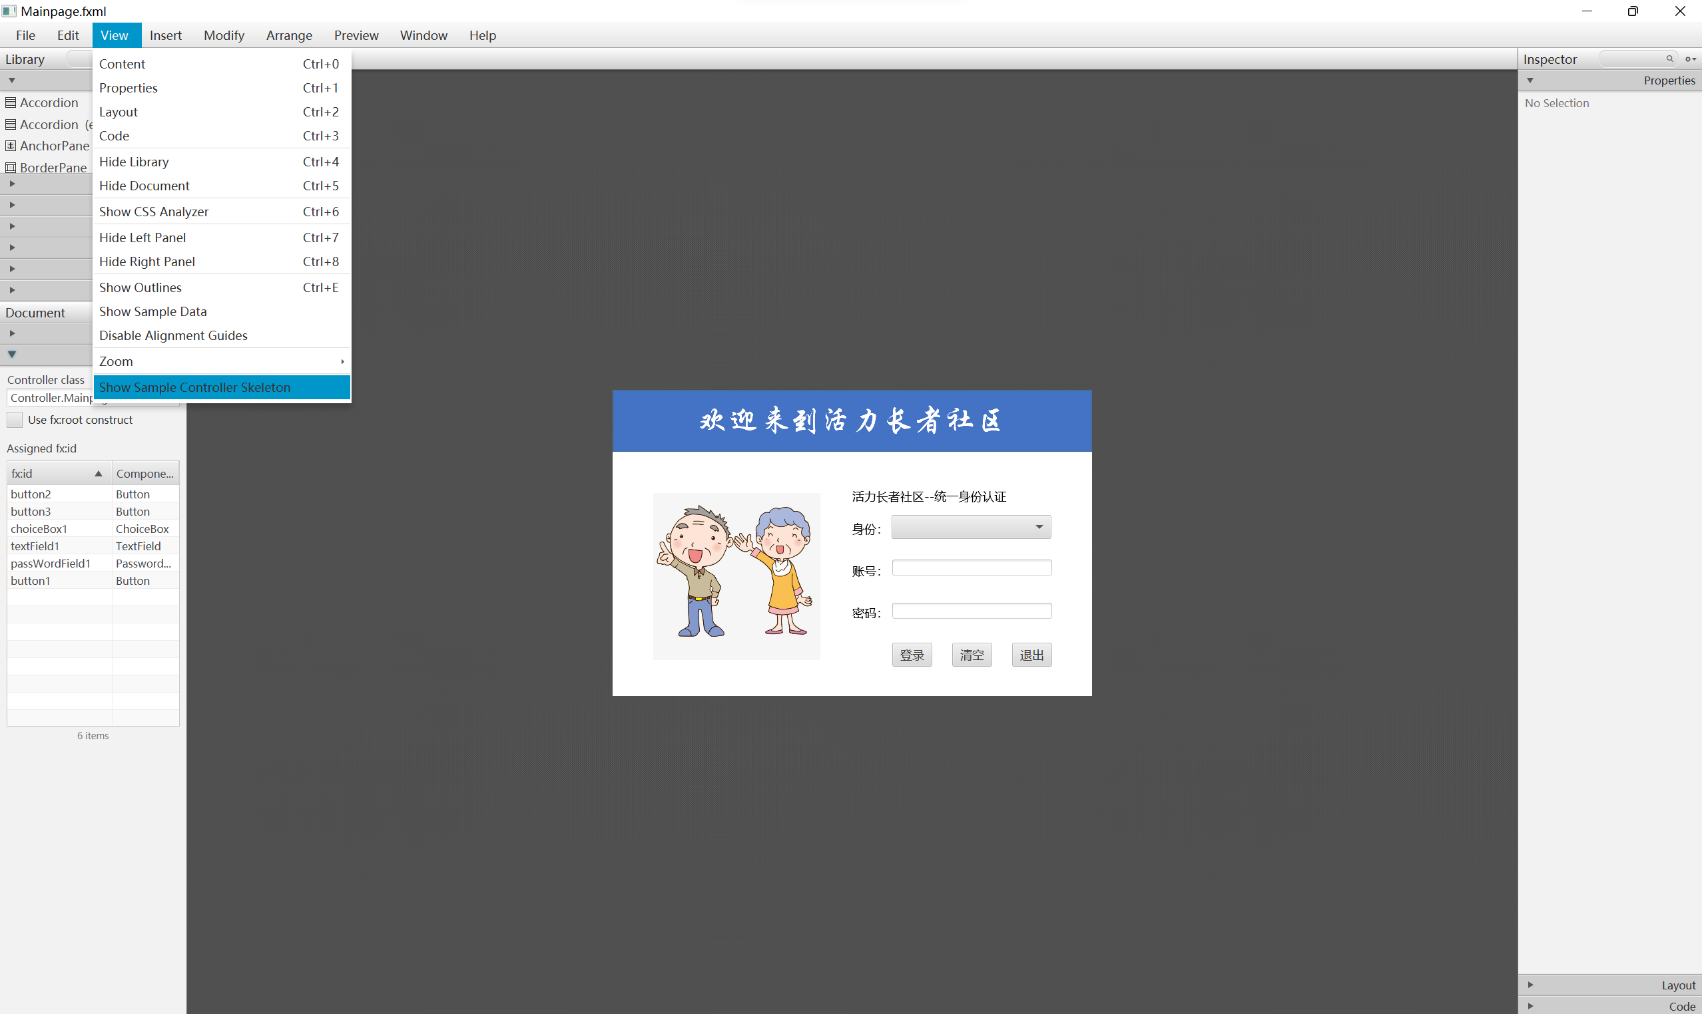The height and width of the screenshot is (1014, 1702).
Task: Click the 清空 clear button on the canvas
Action: [x=972, y=654]
